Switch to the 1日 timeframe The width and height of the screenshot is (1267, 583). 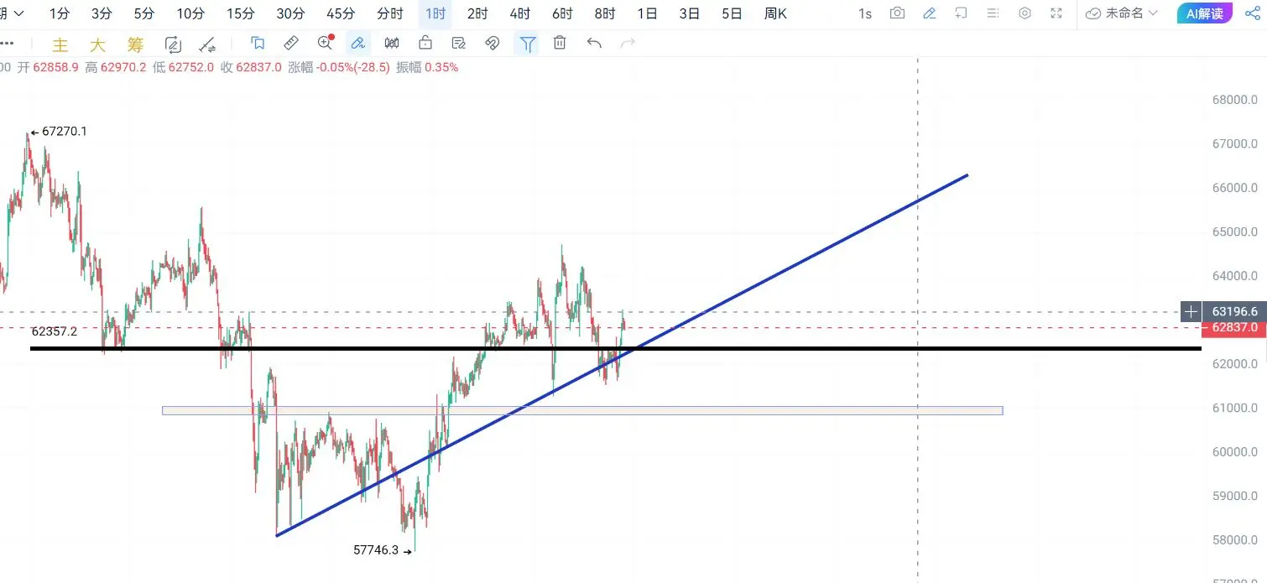pyautogui.click(x=647, y=13)
